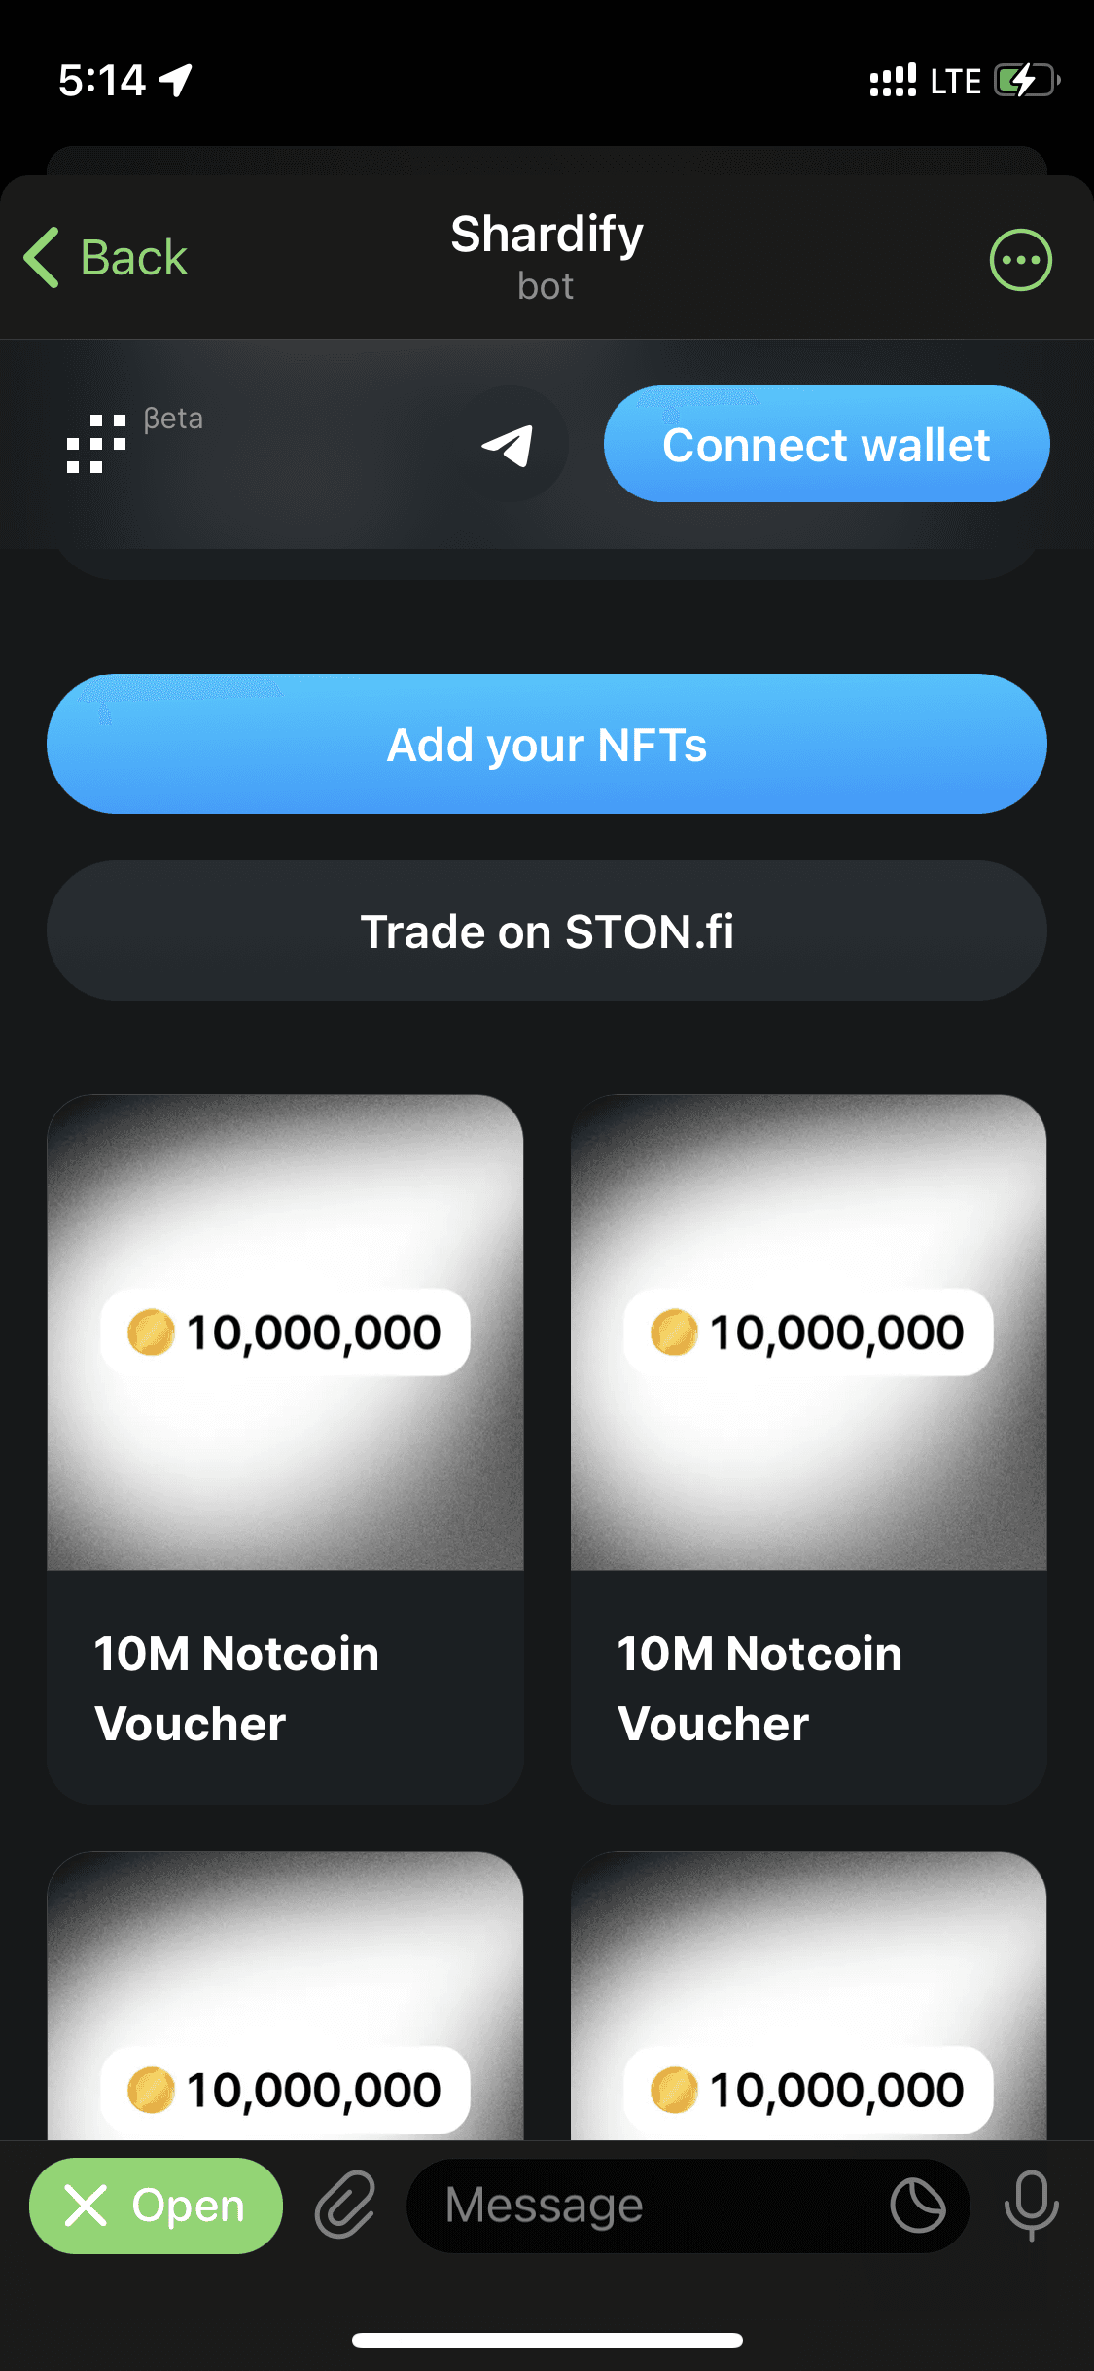Tap the Shardify dotted logo
The height and width of the screenshot is (2371, 1094).
coord(96,445)
